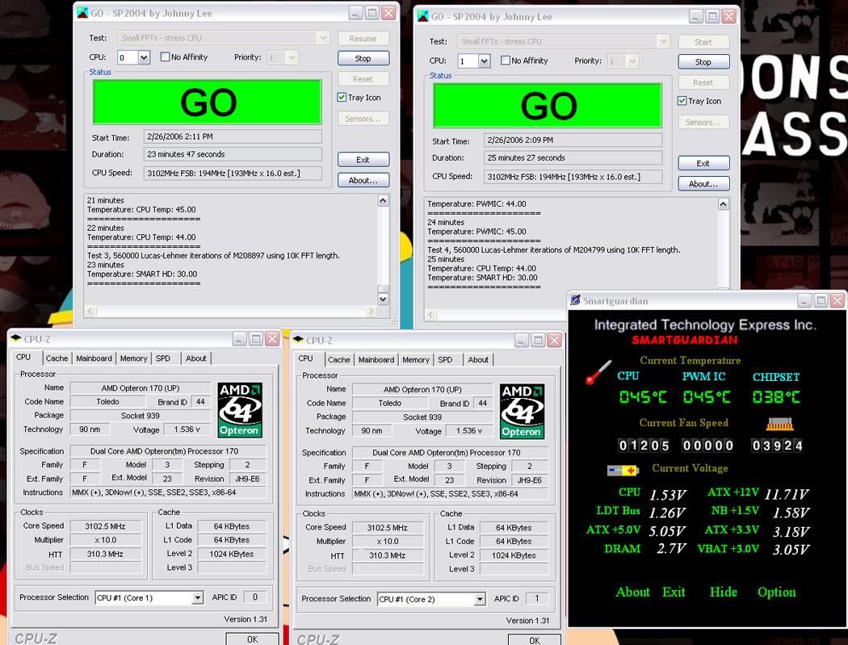The image size is (848, 645).
Task: Open the SPD tab in left CPU-Z
Action: [x=163, y=358]
